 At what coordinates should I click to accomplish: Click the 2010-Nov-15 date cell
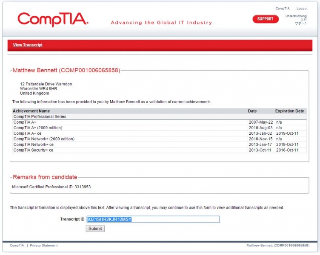[x=260, y=139]
